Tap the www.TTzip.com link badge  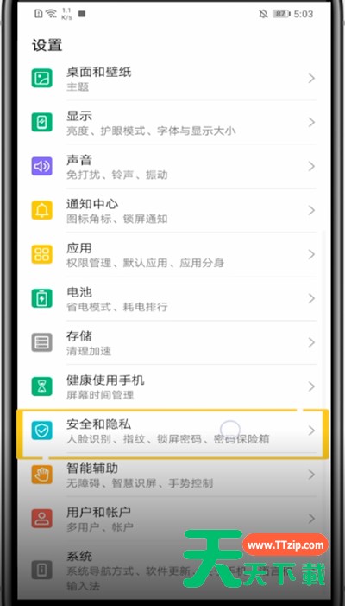pos(285,545)
